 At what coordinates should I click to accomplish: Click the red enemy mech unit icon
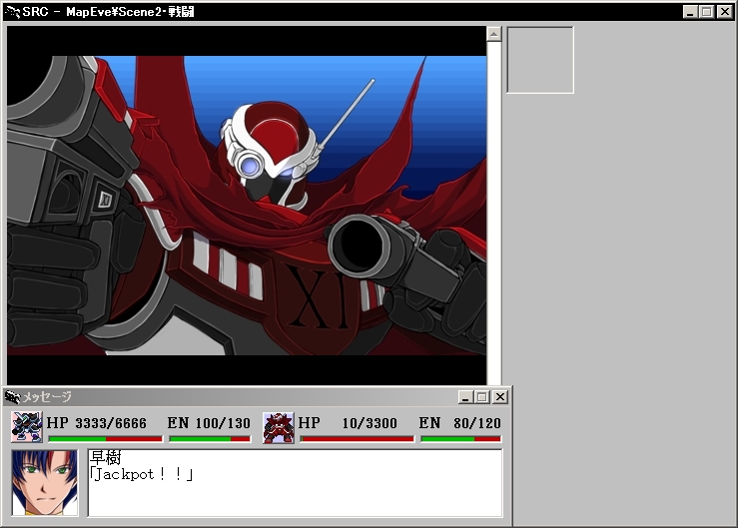pos(279,427)
